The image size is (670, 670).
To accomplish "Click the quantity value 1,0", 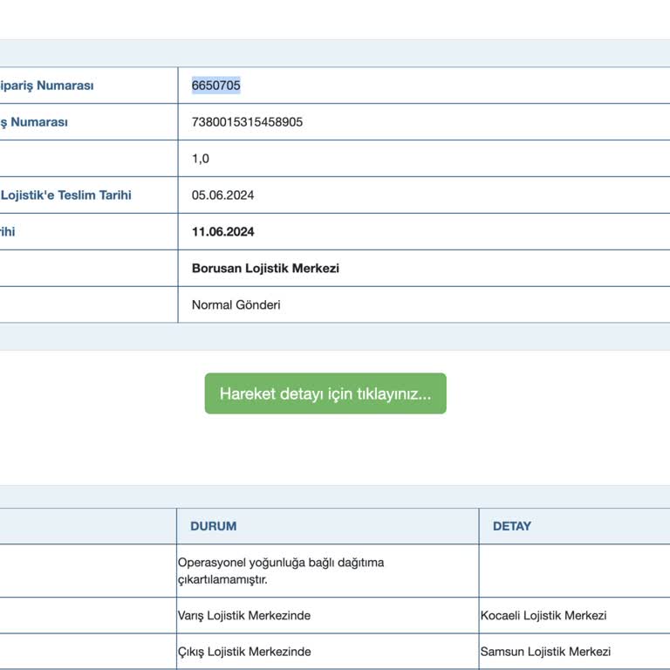I will [x=201, y=159].
